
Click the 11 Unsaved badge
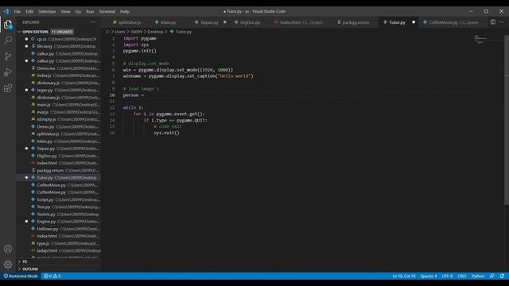(62, 32)
